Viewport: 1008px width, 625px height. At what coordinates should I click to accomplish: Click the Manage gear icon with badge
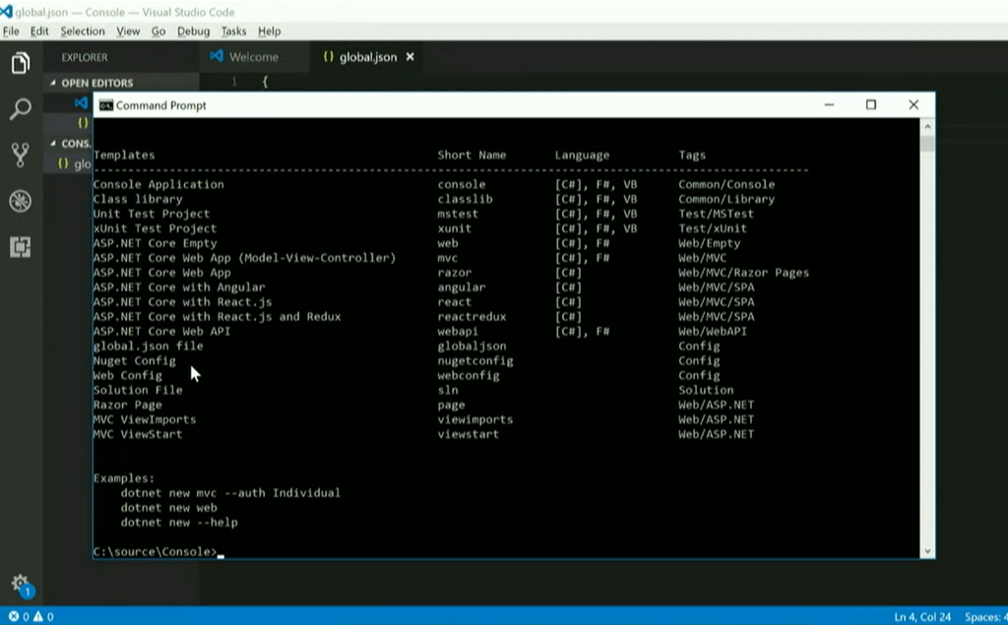point(21,584)
